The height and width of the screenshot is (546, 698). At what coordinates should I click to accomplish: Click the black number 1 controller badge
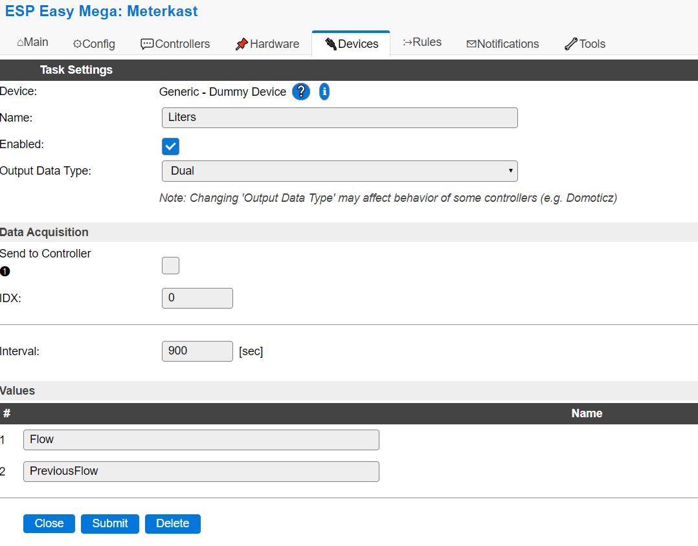pyautogui.click(x=5, y=271)
